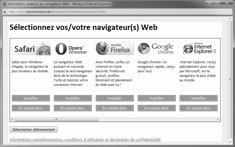
Task: Click the vertical scrollbar thumb
Action: [230, 79]
